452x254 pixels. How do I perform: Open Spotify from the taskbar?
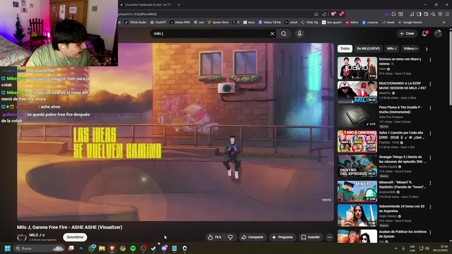point(133,248)
